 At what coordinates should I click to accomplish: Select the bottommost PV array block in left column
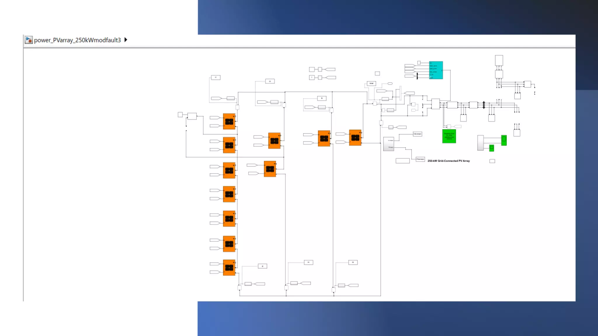(x=229, y=267)
